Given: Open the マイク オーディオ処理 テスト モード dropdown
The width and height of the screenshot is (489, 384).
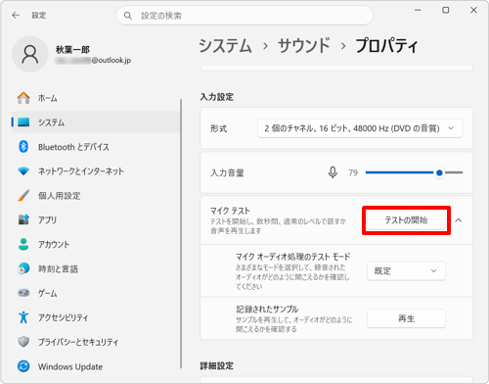Looking at the screenshot, I should point(406,270).
